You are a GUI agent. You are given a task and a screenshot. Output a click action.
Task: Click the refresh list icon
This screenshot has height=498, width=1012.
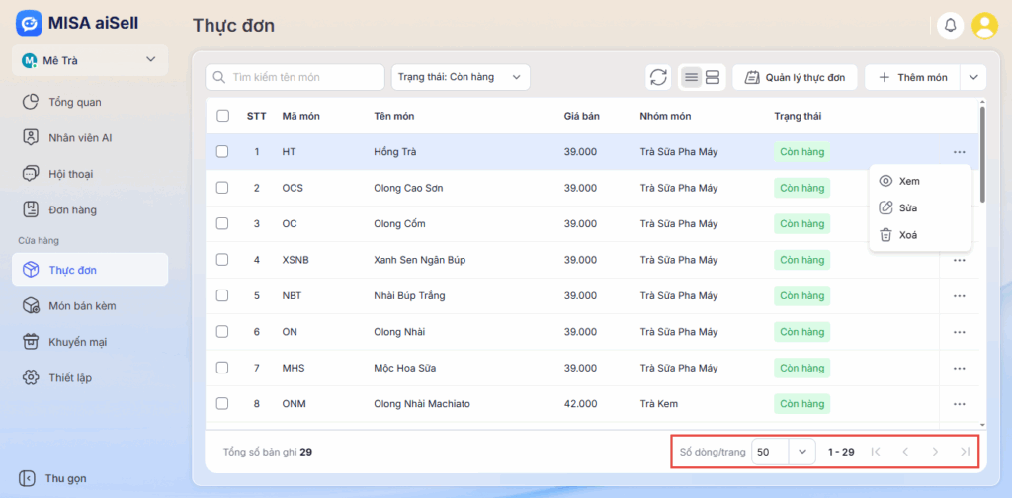(658, 77)
